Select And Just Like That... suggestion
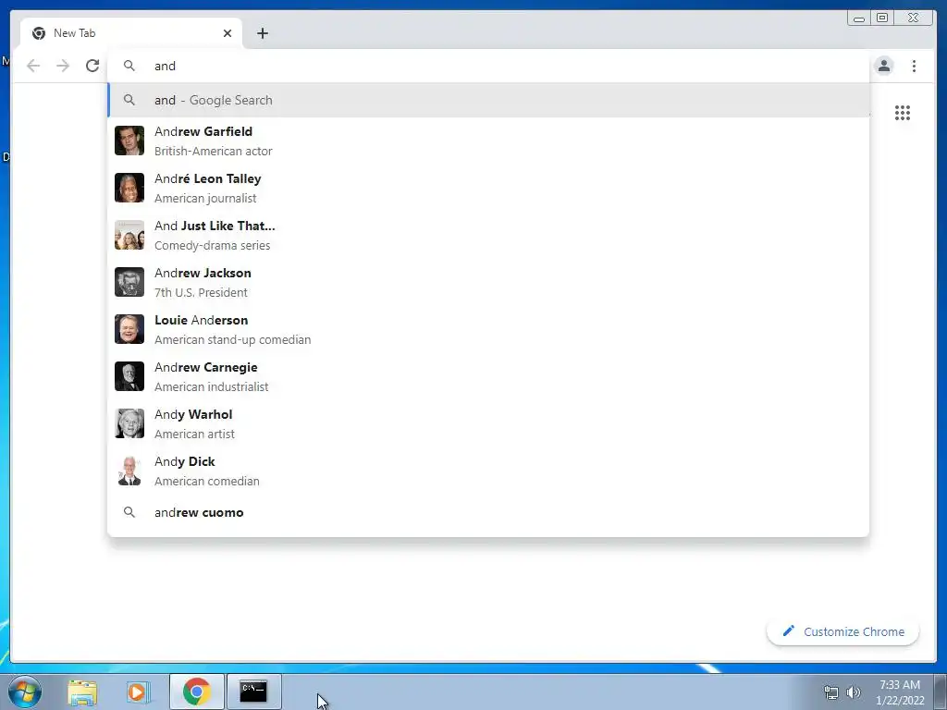Image resolution: width=947 pixels, height=710 pixels. coord(488,235)
